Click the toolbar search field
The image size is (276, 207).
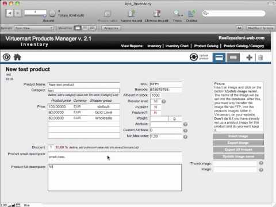point(234,13)
